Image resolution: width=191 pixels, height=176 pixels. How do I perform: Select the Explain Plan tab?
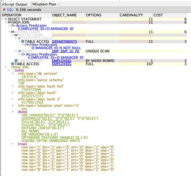[x=46, y=4]
